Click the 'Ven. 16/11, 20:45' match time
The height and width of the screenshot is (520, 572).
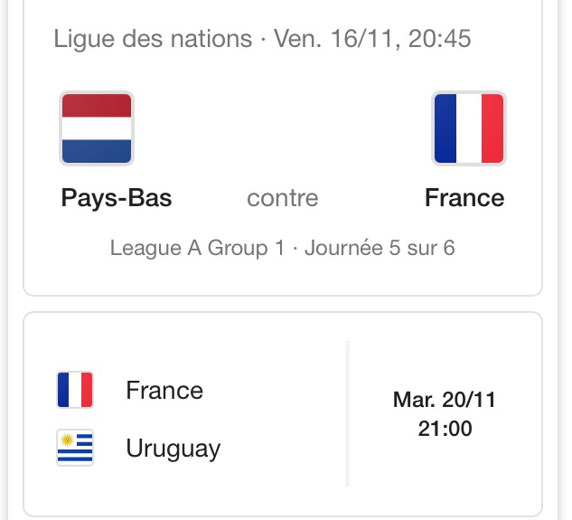click(x=372, y=38)
